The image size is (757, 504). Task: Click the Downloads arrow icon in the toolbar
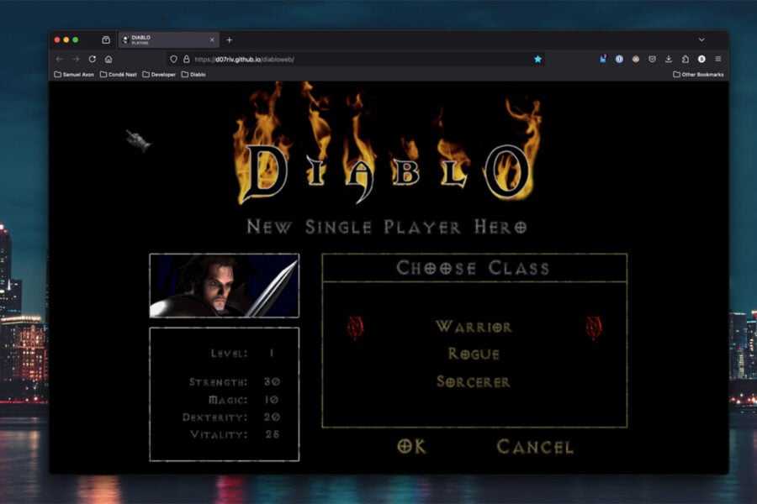pyautogui.click(x=669, y=60)
